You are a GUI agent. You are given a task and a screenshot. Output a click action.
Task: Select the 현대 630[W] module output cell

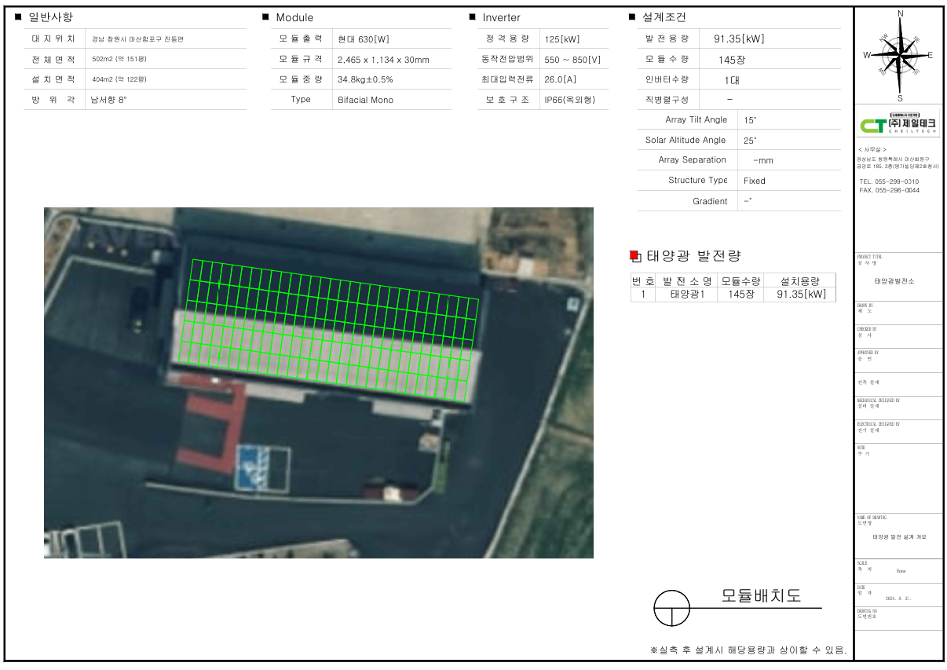click(364, 38)
